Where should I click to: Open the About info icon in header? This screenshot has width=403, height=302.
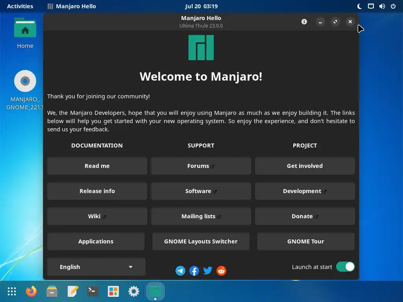tap(304, 22)
